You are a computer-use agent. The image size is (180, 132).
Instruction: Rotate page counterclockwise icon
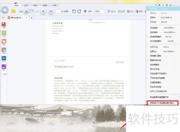[74, 12]
